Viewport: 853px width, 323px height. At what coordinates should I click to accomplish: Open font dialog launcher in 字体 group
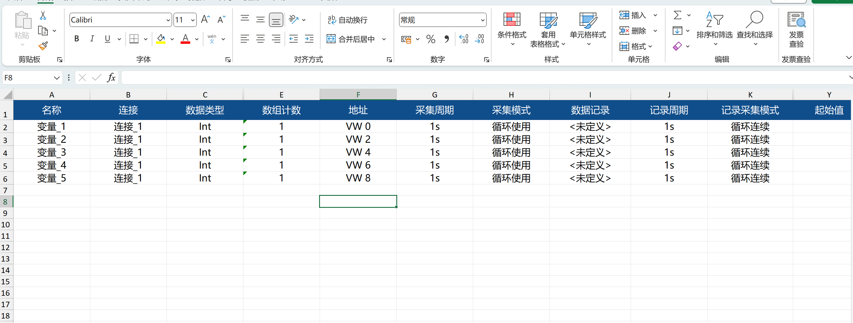228,59
